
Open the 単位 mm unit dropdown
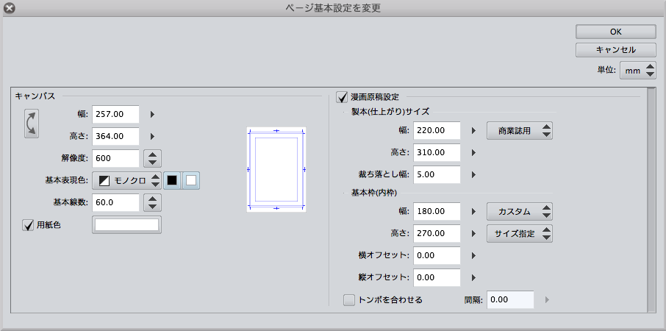point(638,71)
